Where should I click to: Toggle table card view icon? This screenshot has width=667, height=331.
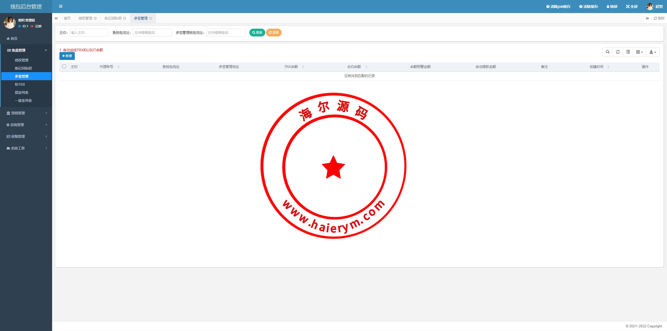point(628,52)
